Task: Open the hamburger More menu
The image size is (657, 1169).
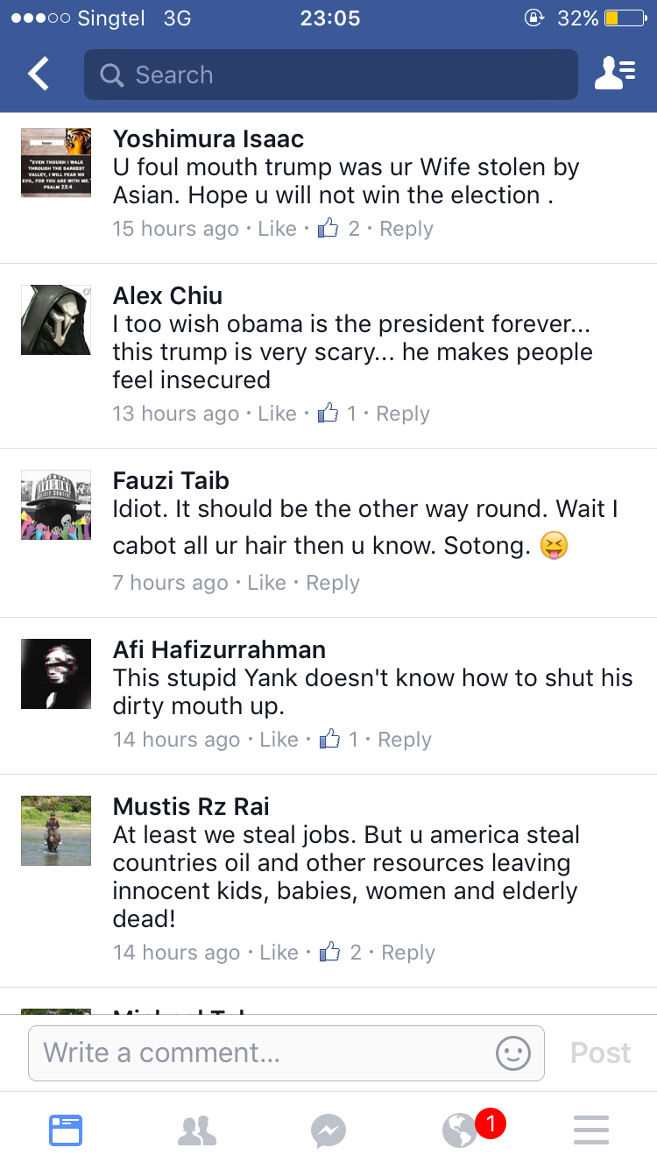Action: click(x=591, y=1130)
